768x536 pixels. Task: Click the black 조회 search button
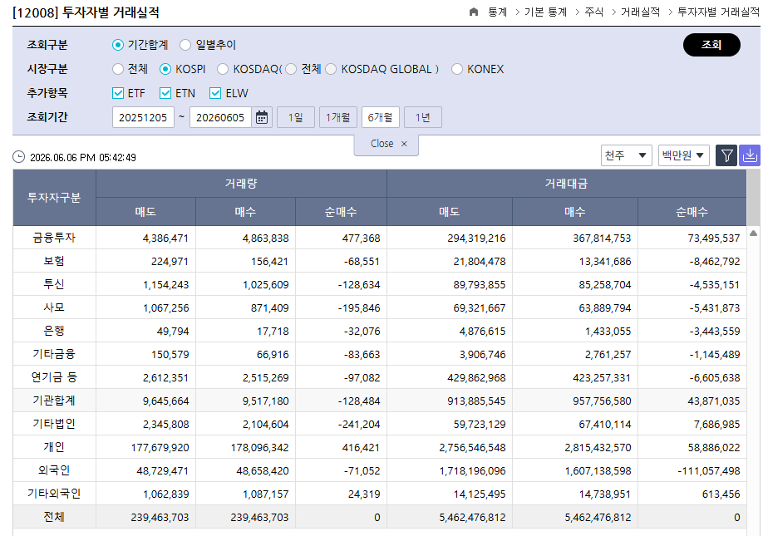coord(711,45)
